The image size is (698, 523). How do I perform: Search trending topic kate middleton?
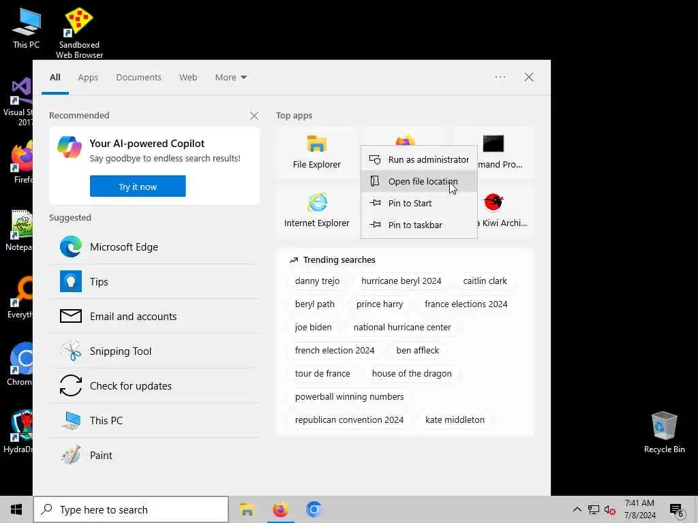455,419
